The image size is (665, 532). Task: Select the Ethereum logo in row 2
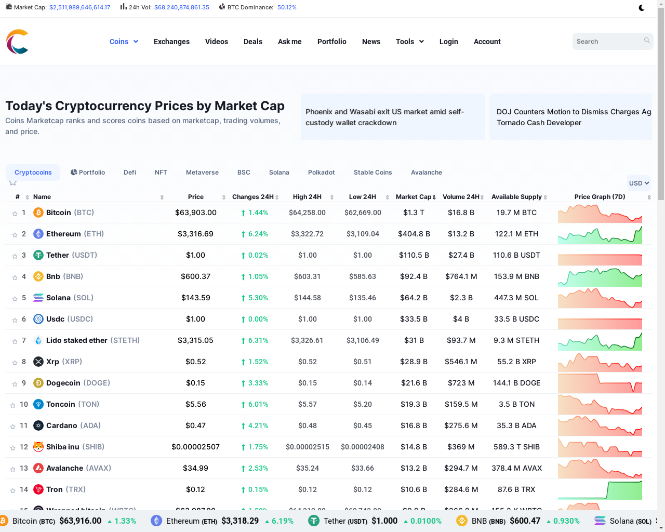[38, 234]
